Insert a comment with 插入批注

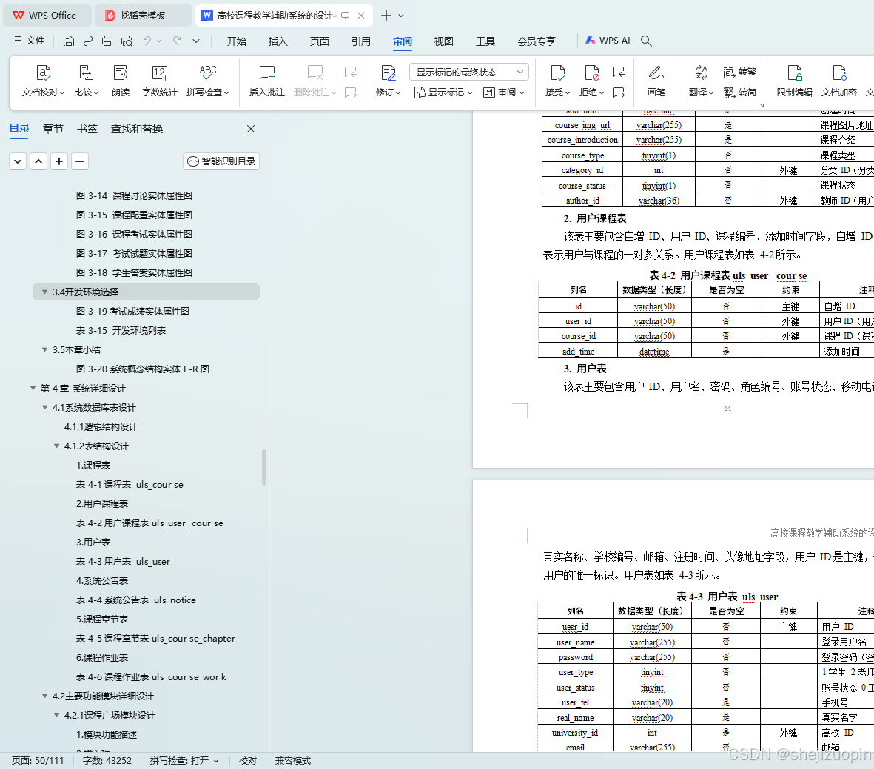(x=266, y=81)
